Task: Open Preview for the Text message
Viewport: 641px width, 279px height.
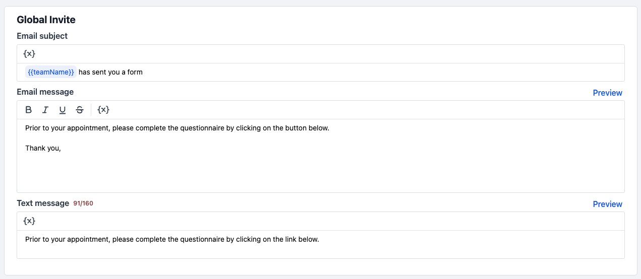Action: click(607, 204)
